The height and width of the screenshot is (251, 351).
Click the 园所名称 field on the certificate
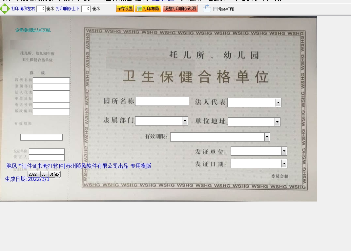(x=162, y=101)
